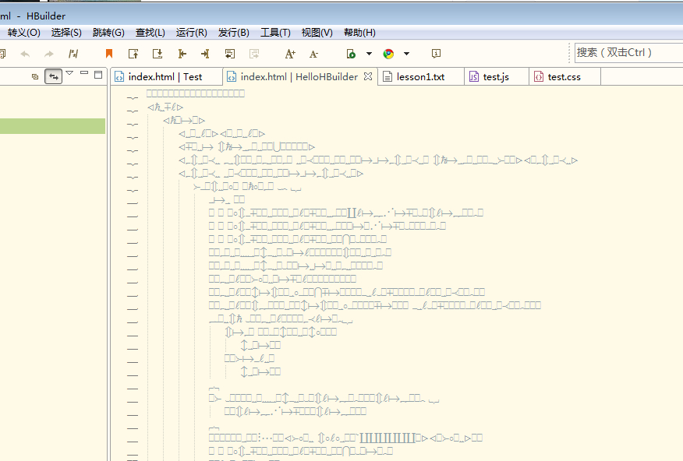Screen dimensions: 683x461
Task: Click the info tip icon in toolbar
Action: coord(436,53)
